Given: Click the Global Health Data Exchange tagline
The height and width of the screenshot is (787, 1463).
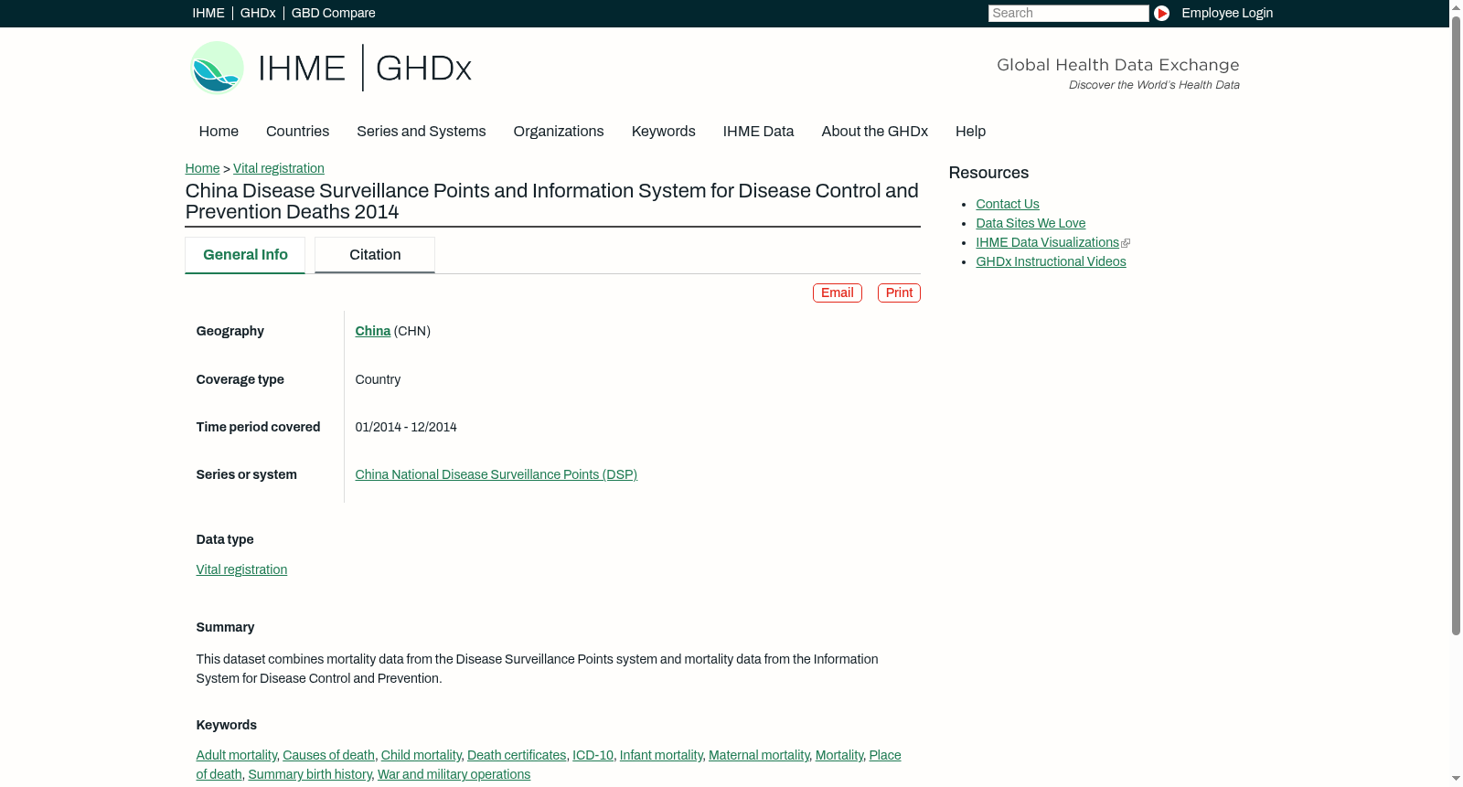Looking at the screenshot, I should [1118, 65].
